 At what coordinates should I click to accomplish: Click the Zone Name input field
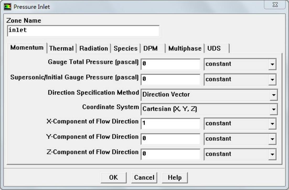click(x=83, y=30)
